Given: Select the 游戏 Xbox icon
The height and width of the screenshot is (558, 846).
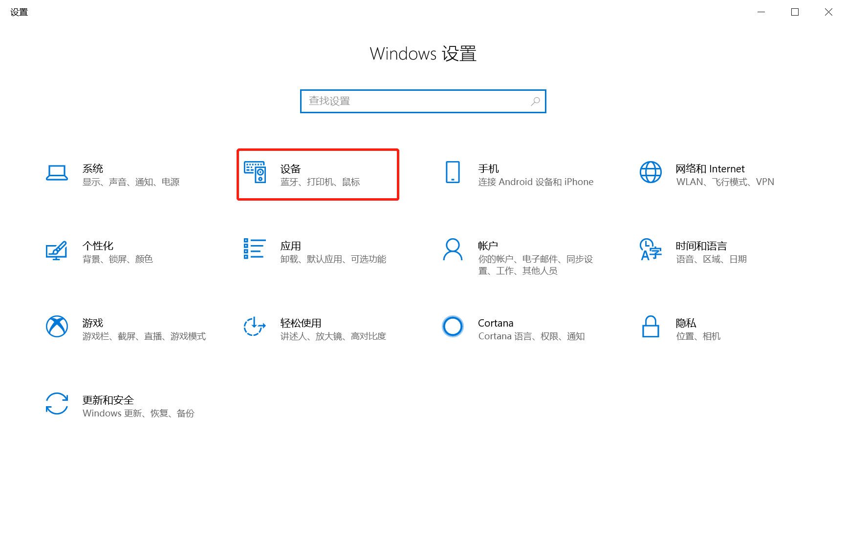Looking at the screenshot, I should (x=56, y=327).
